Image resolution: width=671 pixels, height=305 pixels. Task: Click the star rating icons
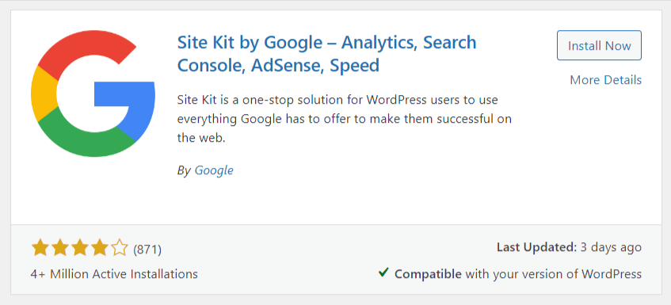point(79,248)
